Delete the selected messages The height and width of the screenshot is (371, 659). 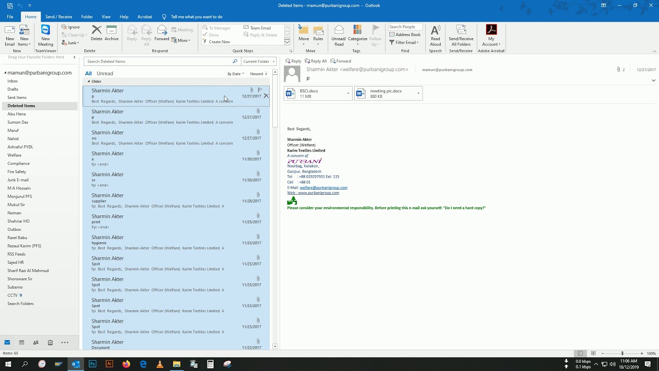point(96,33)
